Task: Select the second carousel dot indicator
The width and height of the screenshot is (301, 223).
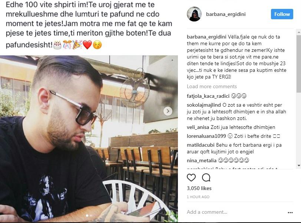Action: (91, 216)
